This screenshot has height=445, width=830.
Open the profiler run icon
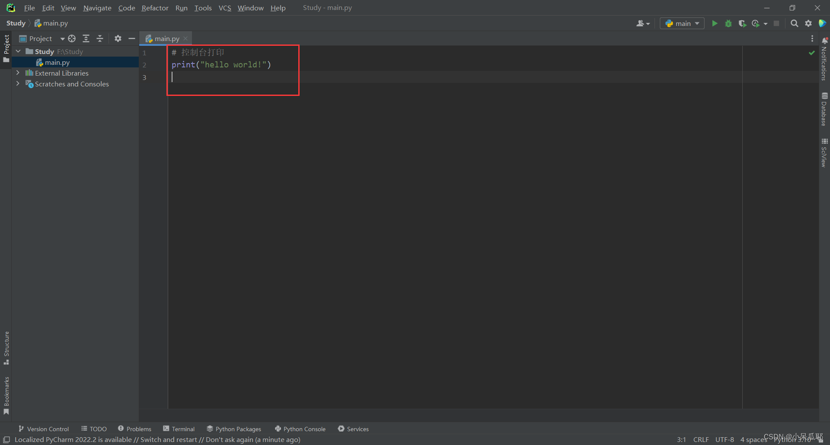756,23
